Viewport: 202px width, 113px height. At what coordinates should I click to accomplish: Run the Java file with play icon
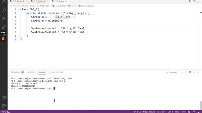(190, 1)
